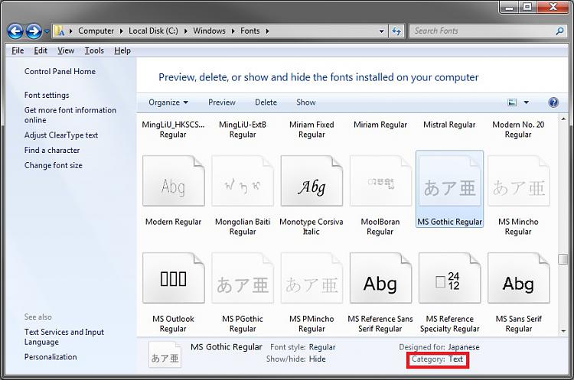The image size is (574, 380).
Task: Open Find a character link
Action: (x=52, y=150)
